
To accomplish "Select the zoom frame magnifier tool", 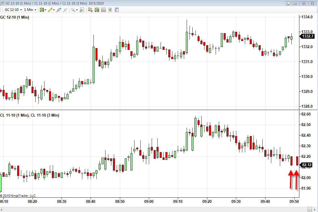I will point(82,10).
